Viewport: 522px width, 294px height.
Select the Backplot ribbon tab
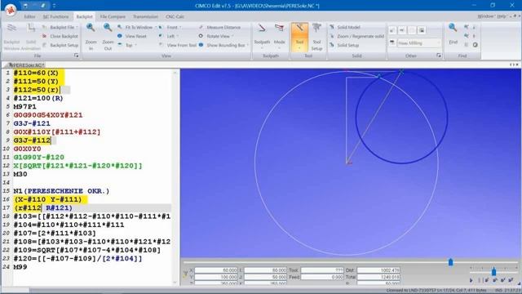pos(84,16)
